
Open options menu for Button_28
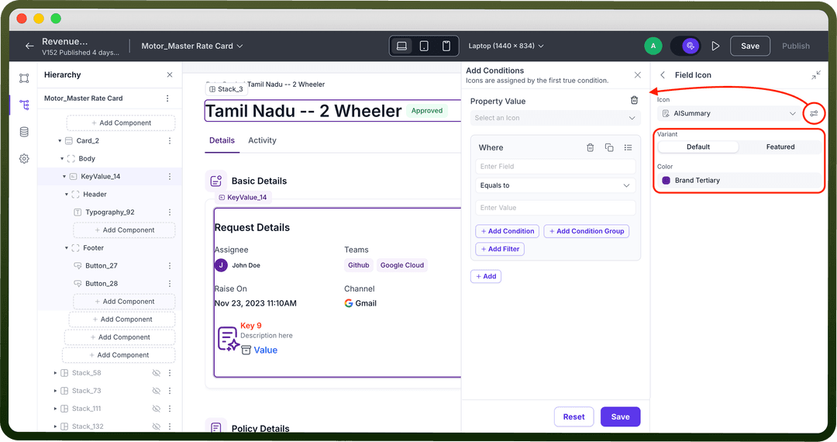(x=170, y=284)
